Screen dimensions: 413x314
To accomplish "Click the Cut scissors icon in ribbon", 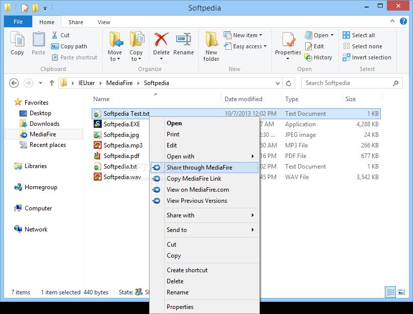I will point(54,35).
